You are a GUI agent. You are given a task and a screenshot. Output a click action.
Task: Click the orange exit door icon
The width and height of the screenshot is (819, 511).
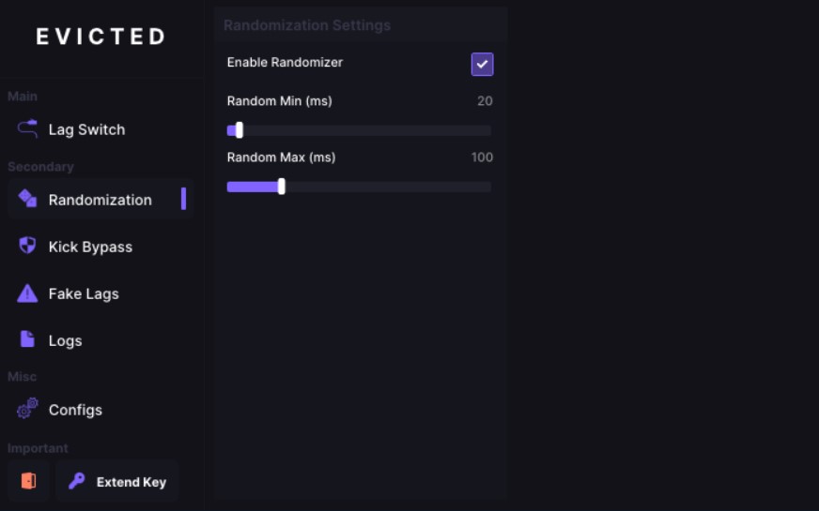pos(29,481)
